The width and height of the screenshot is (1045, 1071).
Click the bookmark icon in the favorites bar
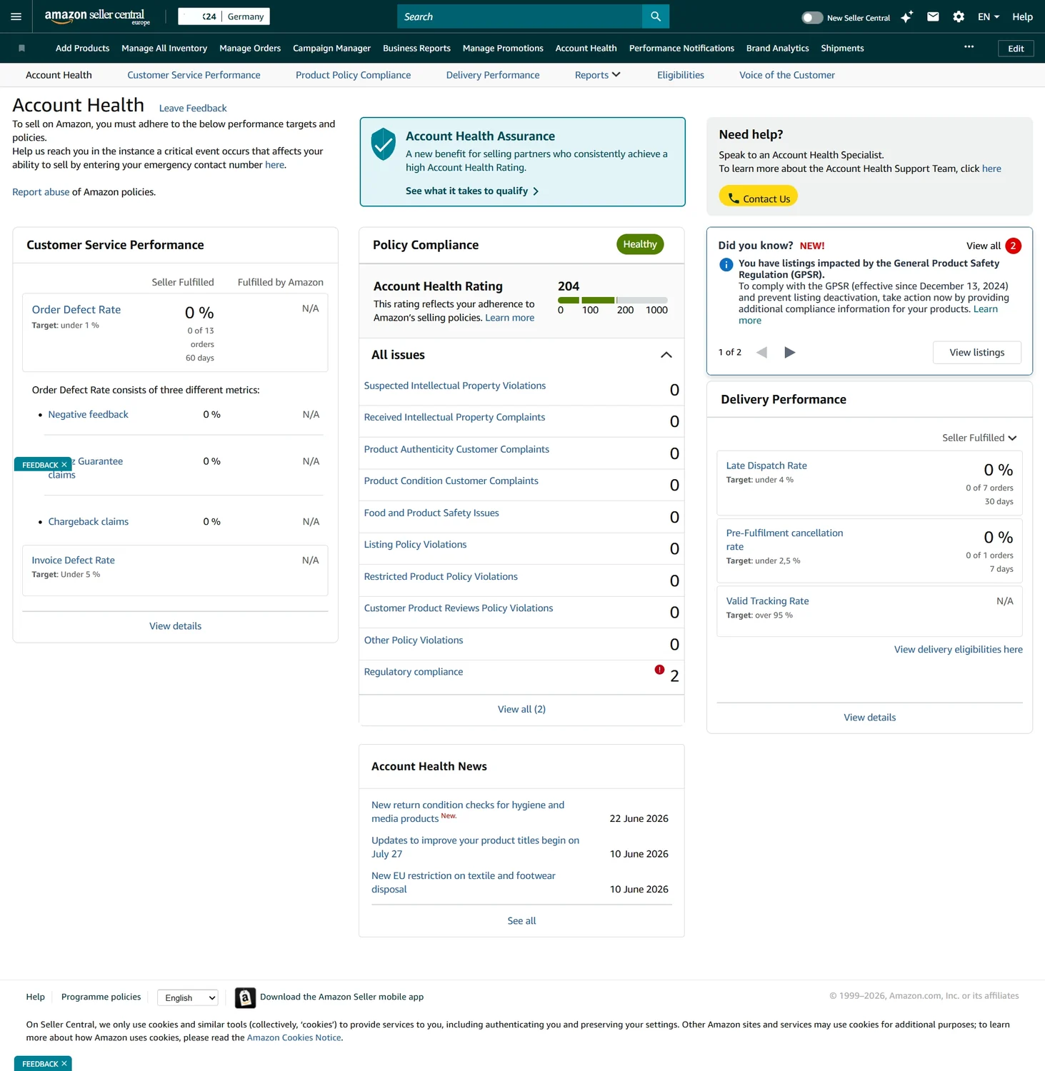(x=21, y=49)
